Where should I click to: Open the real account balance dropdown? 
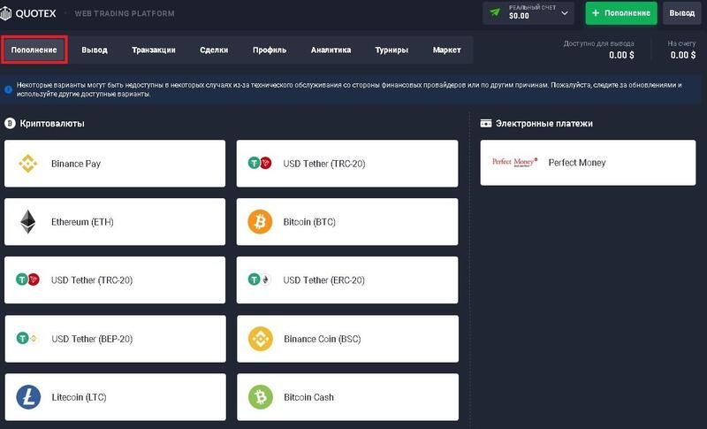coord(528,13)
